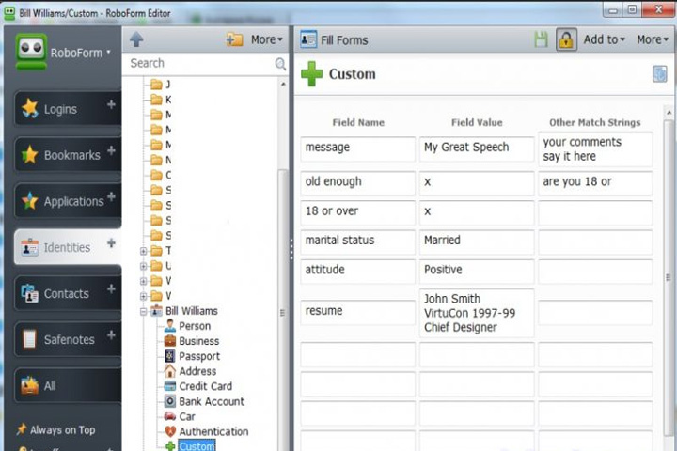The image size is (677, 451).
Task: Click the blue page icon by Custom header
Action: coord(659,74)
